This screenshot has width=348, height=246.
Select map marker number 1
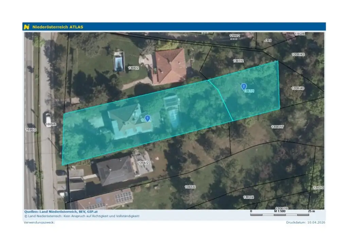[147, 118]
